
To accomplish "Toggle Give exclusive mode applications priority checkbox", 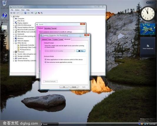I will (x=45, y=62).
